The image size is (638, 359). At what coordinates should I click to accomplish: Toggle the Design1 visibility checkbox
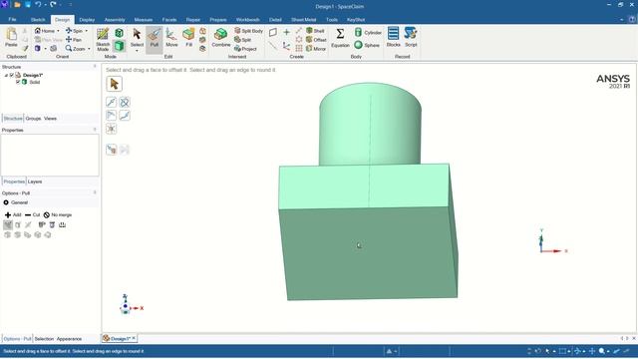[x=12, y=76]
